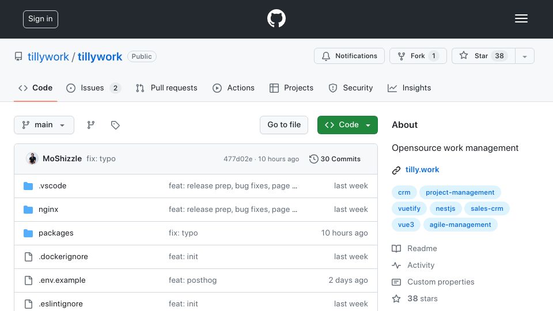The width and height of the screenshot is (553, 311).
Task: Open the Security tab
Action: coord(351,88)
